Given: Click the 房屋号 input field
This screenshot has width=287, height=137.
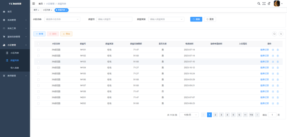Looking at the screenshot, I should pyautogui.click(x=114, y=19).
